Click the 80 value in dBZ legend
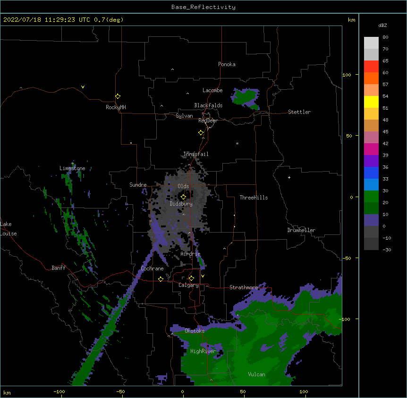 tap(385, 37)
